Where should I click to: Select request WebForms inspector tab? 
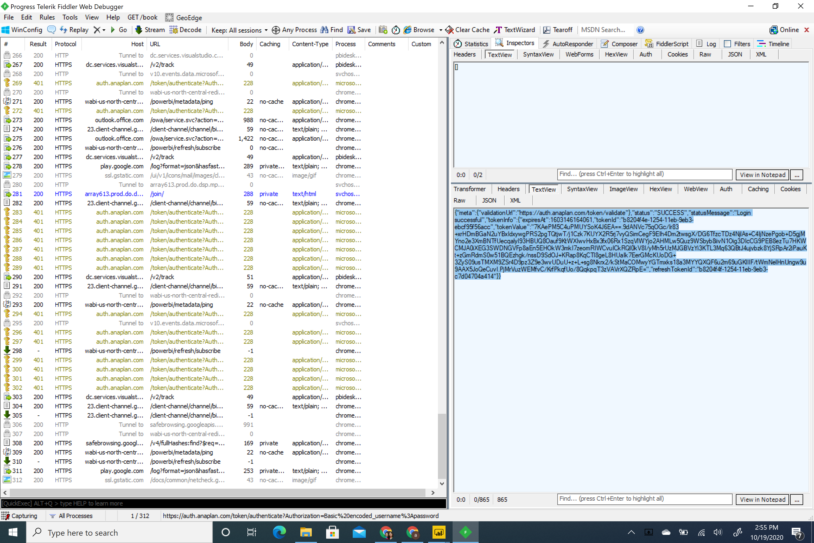pos(579,54)
